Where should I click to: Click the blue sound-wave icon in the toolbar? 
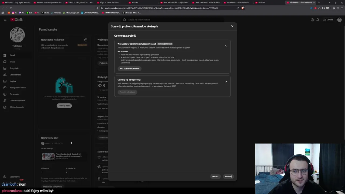point(311,8)
